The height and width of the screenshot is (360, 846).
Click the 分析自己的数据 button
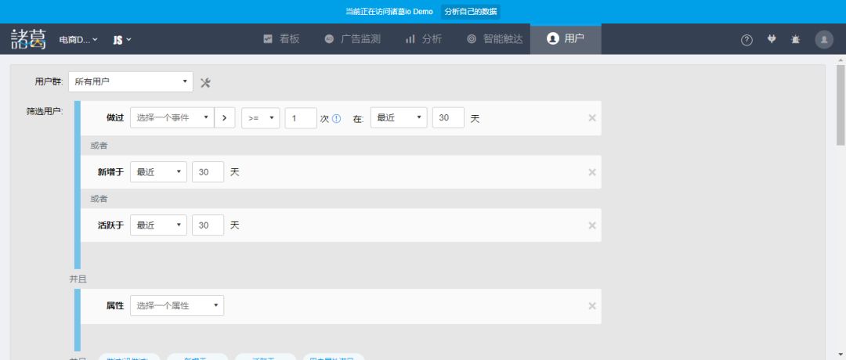tap(471, 11)
